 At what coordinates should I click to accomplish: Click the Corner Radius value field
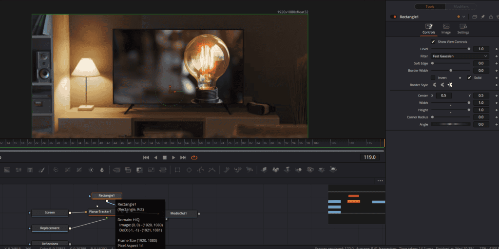pos(481,117)
